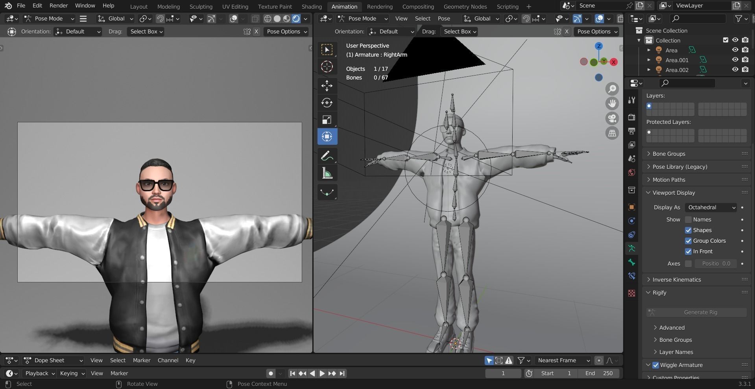
Task: Open the Object Data armature properties tab
Action: (x=631, y=249)
